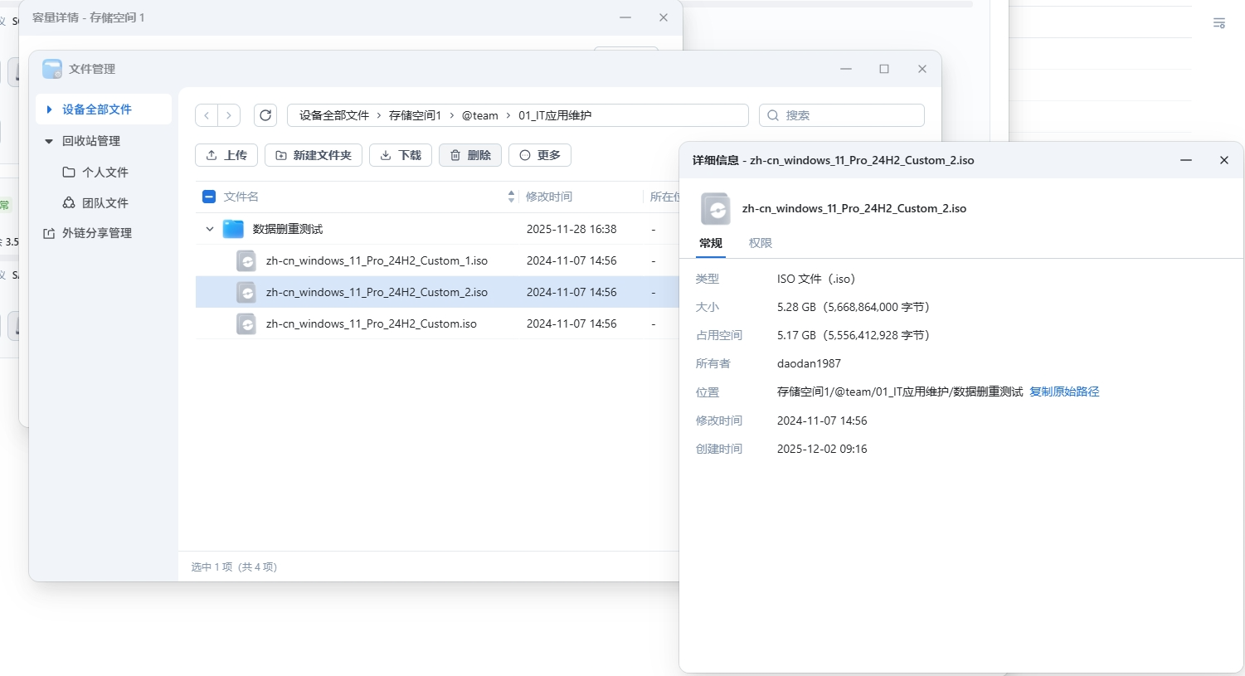Viewport: 1245px width, 676px height.
Task: Click the ISO icon for Custom.iso
Action: coord(246,323)
